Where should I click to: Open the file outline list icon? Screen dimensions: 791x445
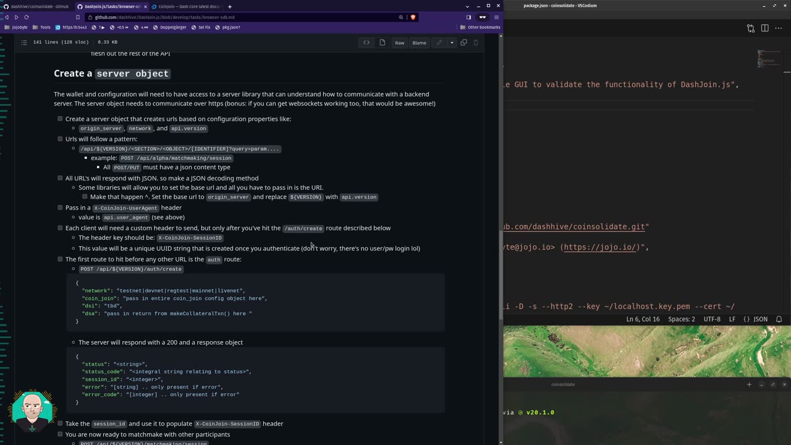[24, 42]
